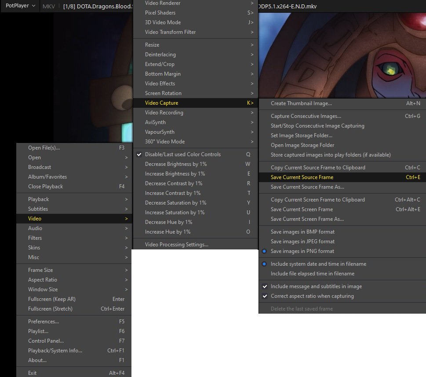Image resolution: width=426 pixels, height=377 pixels.
Task: Expand the Album/Favorites submenu
Action: coord(74,177)
